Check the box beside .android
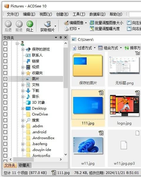 tap(5, 132)
